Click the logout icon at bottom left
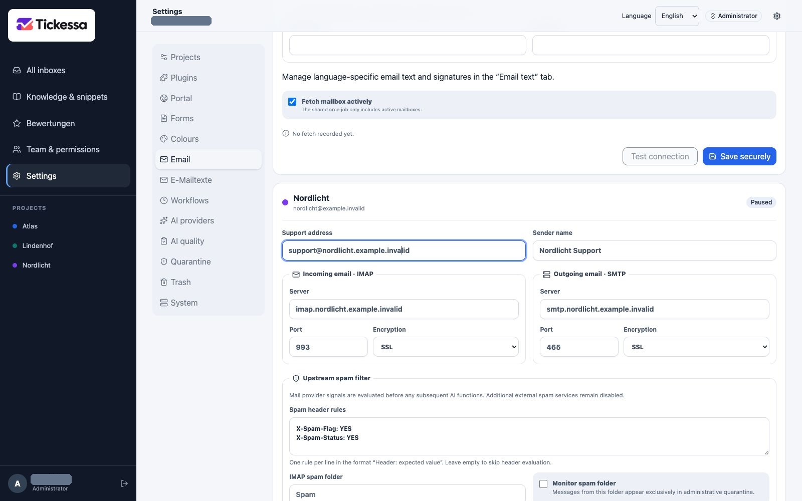The height and width of the screenshot is (501, 802). (124, 483)
